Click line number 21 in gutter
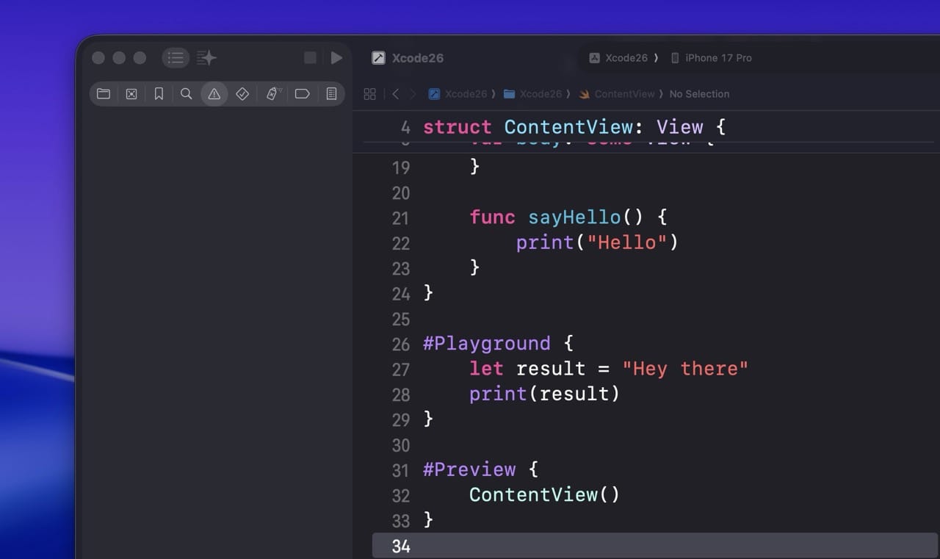 (401, 218)
